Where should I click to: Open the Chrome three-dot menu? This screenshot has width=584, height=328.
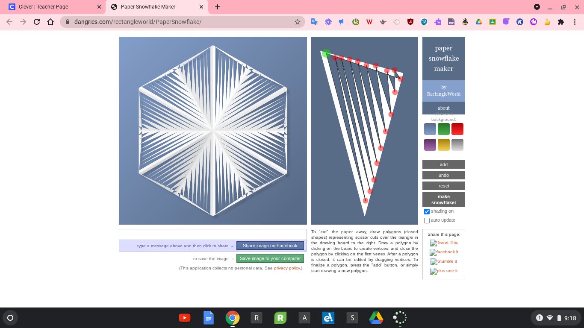(x=575, y=22)
